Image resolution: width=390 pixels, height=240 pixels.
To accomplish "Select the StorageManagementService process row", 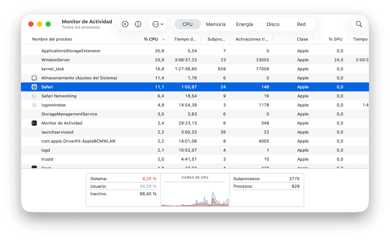I will [195, 114].
